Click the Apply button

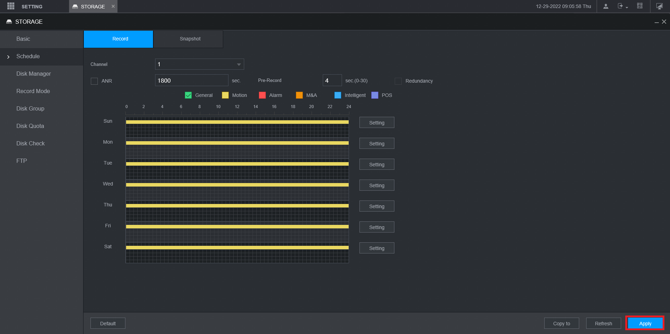pos(645,324)
